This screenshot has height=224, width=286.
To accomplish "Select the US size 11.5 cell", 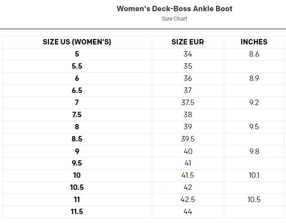I will coord(77,211).
